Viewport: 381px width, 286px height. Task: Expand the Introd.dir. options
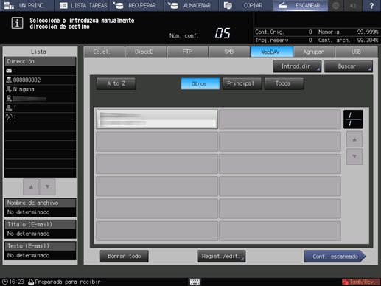297,66
